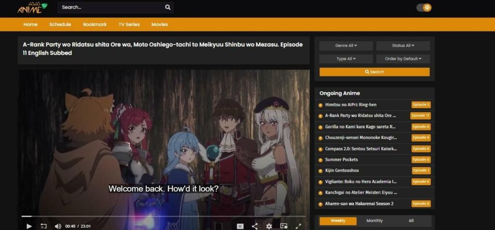Click the orange Search filter button
The height and width of the screenshot is (230, 495).
pyautogui.click(x=375, y=72)
